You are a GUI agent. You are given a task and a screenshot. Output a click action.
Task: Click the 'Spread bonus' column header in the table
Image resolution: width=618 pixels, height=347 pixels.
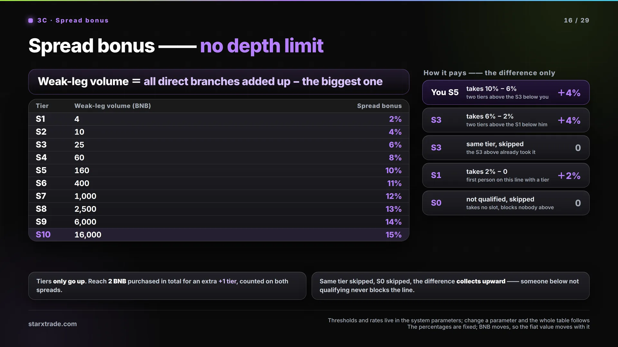(379, 106)
